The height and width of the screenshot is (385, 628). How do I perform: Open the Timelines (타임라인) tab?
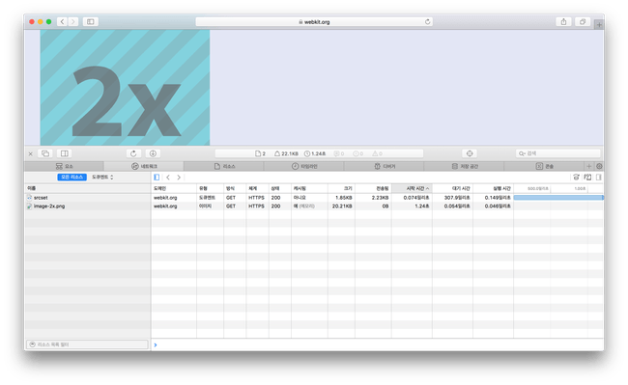pyautogui.click(x=304, y=166)
